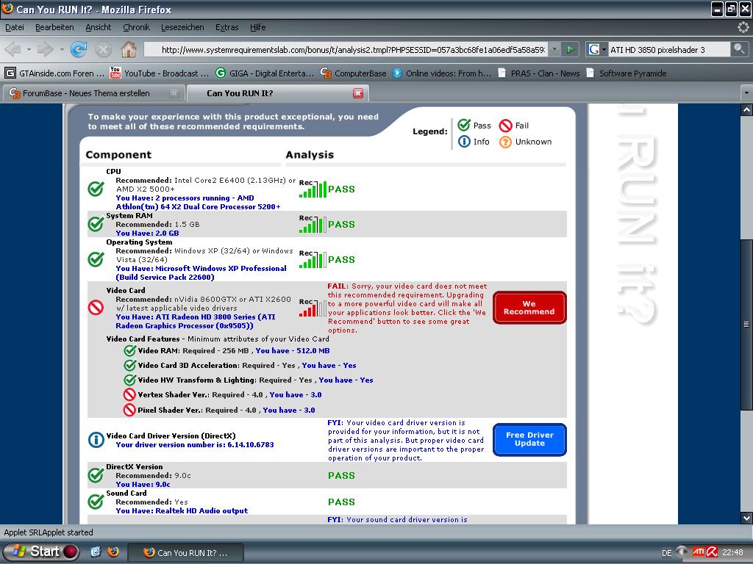Click the We Recommend button
Image resolution: width=753 pixels, height=564 pixels.
529,308
